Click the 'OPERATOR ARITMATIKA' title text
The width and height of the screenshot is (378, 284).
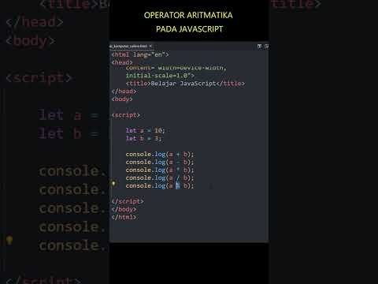pos(188,15)
